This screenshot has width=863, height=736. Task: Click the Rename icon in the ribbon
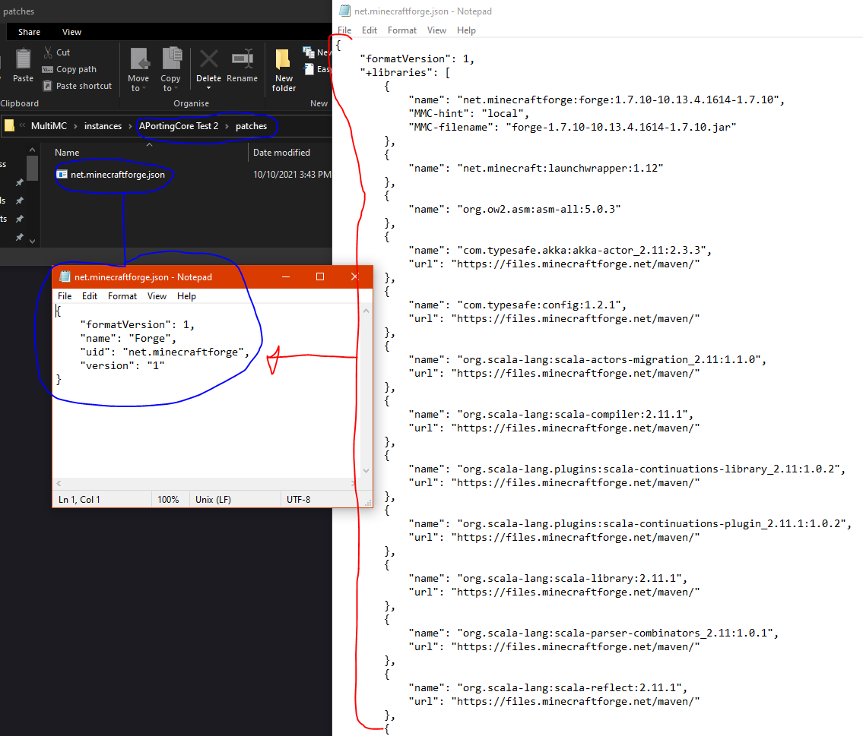pos(242,58)
